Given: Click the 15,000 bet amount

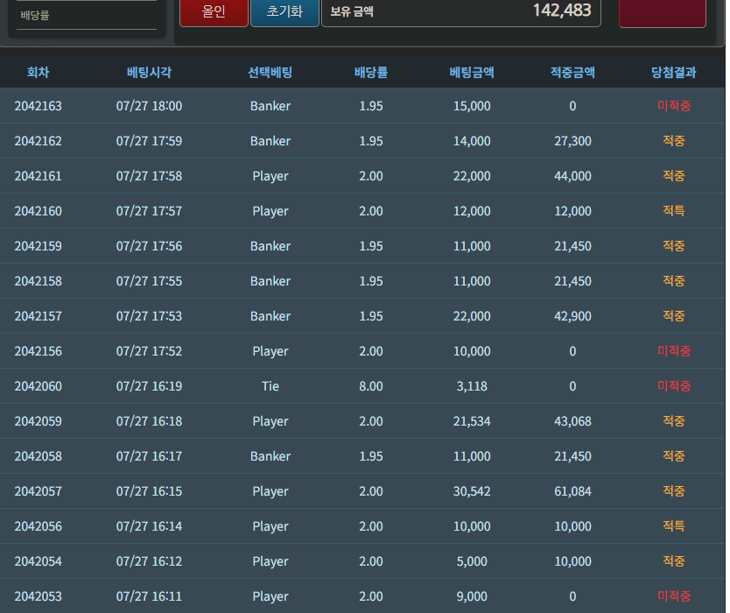Looking at the screenshot, I should [x=472, y=106].
